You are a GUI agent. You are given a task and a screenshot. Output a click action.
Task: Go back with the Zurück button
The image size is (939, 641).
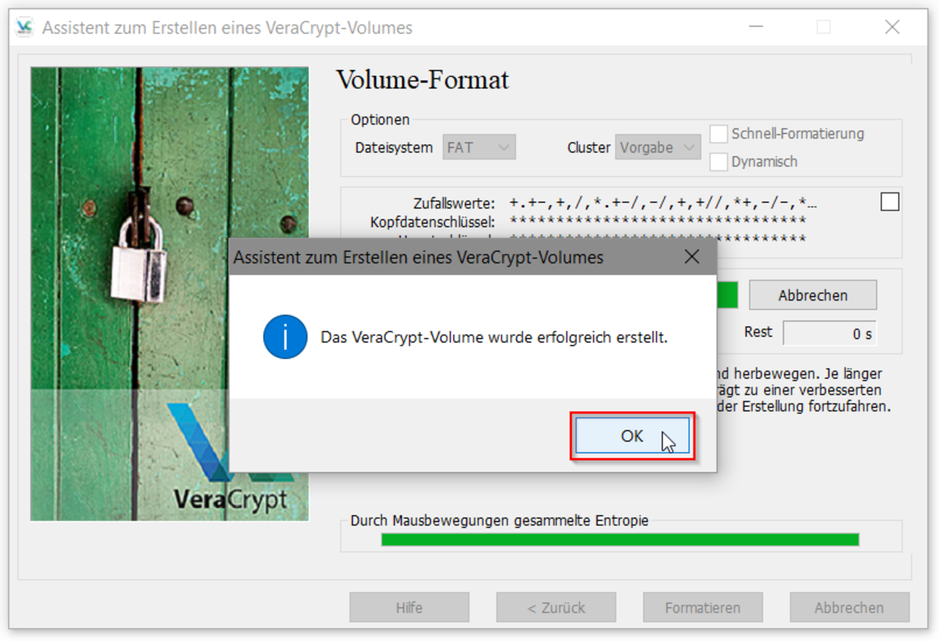click(556, 608)
